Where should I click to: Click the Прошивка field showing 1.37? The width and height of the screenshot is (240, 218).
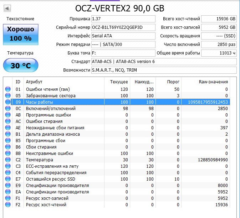[x=123, y=19]
